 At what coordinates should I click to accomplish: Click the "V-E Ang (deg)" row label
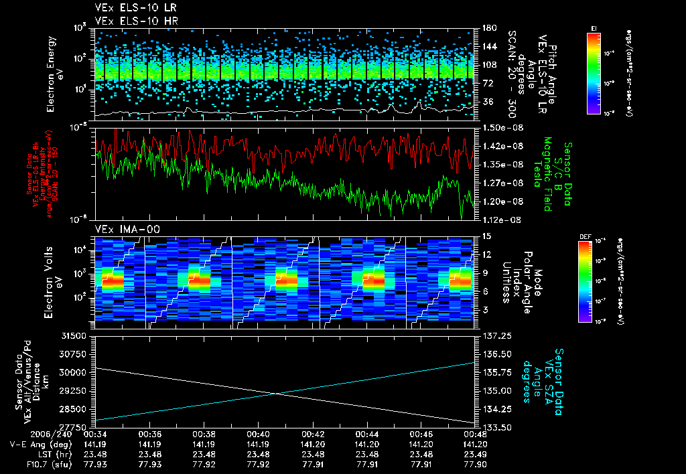tap(41, 445)
